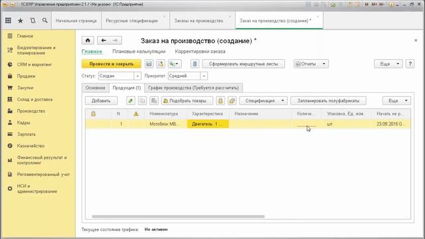Viewport: 425px width, 239px height.
Task: Close the Заказ на производство form
Action: pos(416,40)
